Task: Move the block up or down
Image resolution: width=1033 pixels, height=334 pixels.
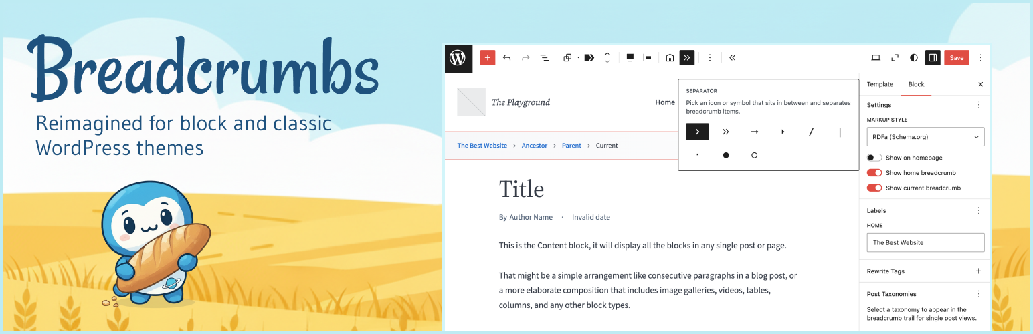Action: tap(607, 58)
